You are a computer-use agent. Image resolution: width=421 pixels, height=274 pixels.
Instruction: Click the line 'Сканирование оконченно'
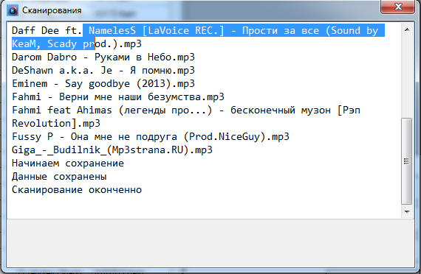point(77,189)
